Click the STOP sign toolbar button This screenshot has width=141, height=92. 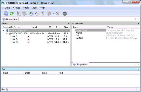[65, 14]
